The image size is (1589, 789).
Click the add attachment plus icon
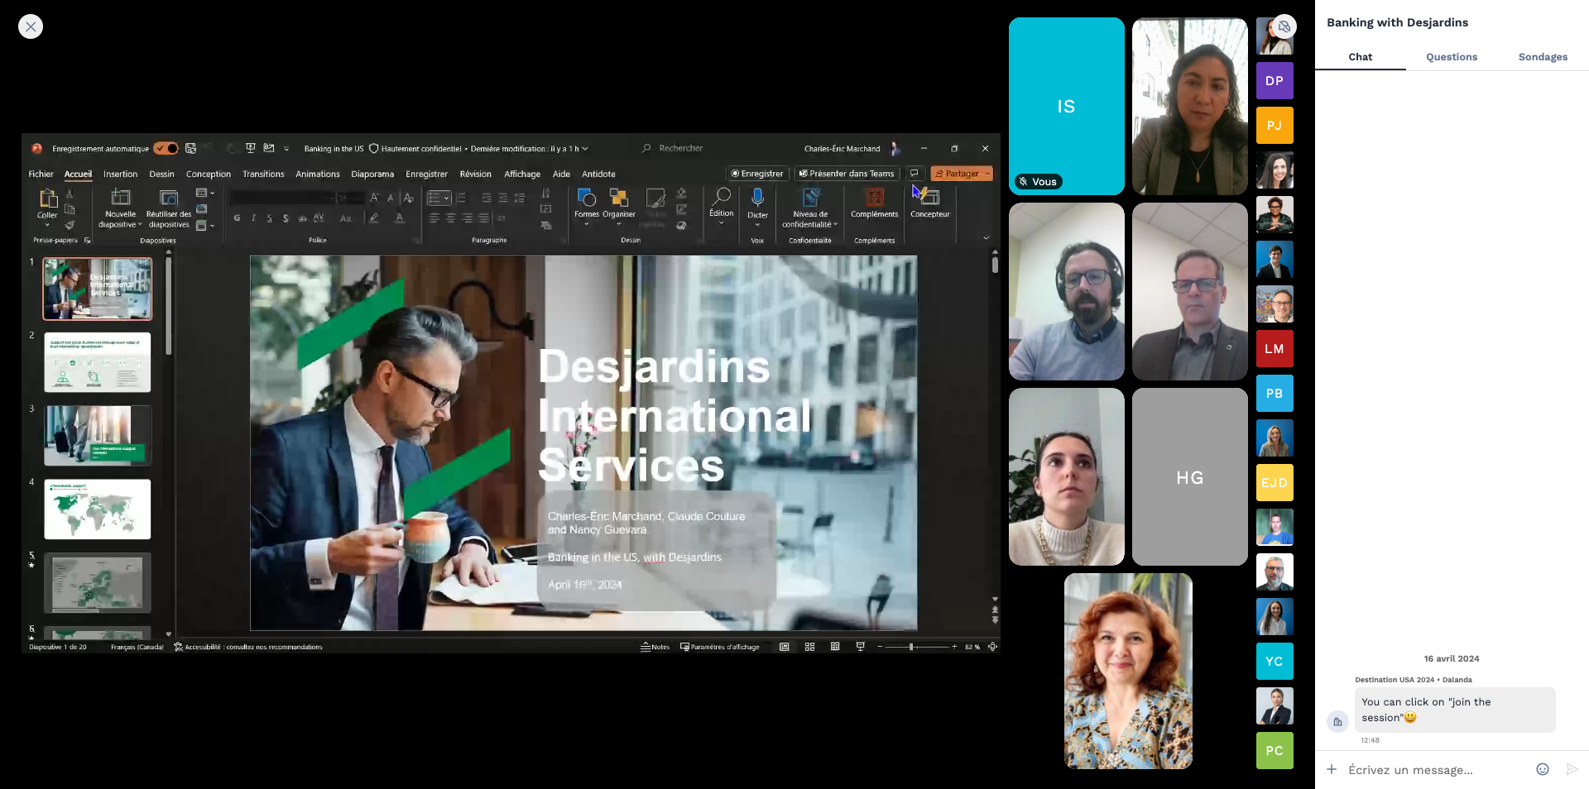(1332, 770)
